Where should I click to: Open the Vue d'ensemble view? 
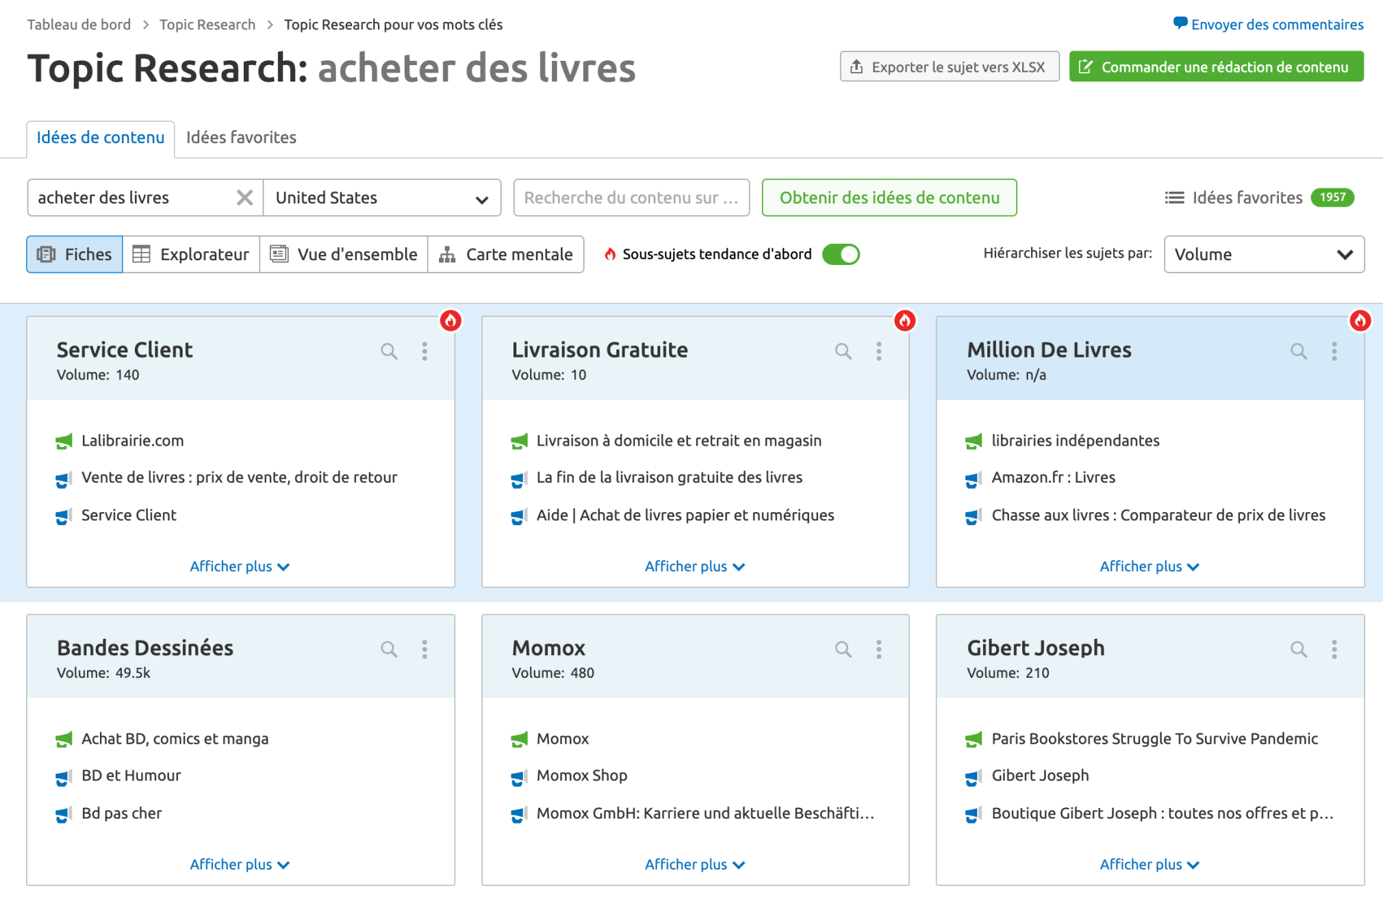[343, 254]
